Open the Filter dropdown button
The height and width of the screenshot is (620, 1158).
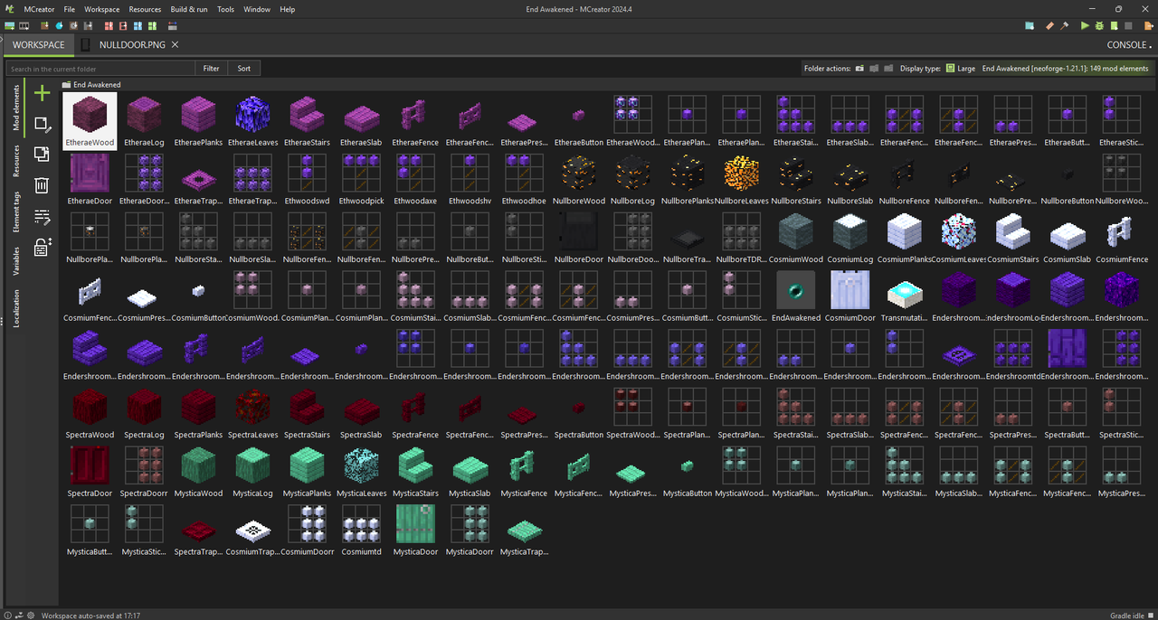pyautogui.click(x=211, y=68)
